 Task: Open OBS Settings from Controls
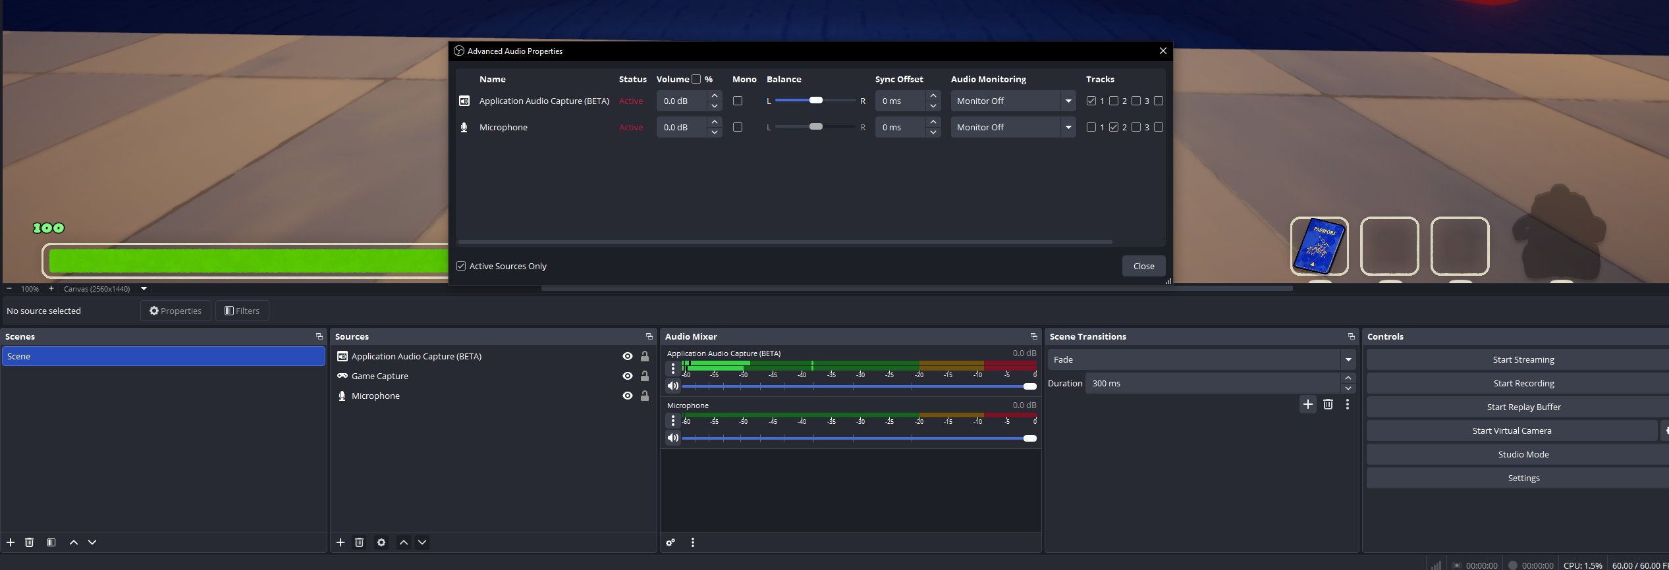[x=1523, y=478]
